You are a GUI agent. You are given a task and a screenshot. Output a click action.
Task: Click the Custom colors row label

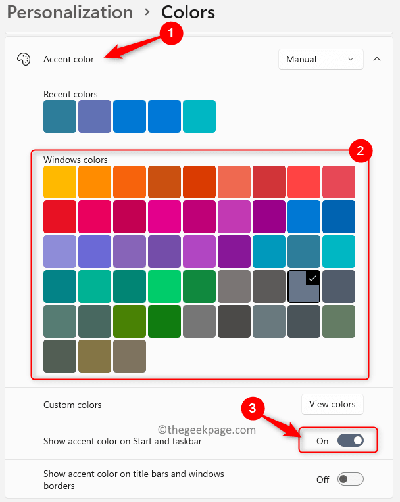point(72,405)
